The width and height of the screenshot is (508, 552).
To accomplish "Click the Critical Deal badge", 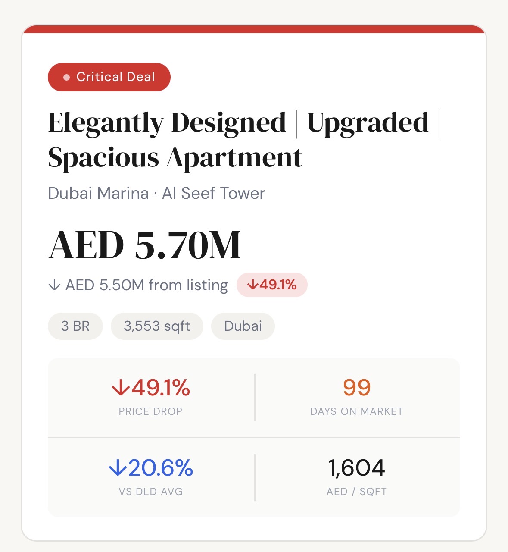I will 109,77.
